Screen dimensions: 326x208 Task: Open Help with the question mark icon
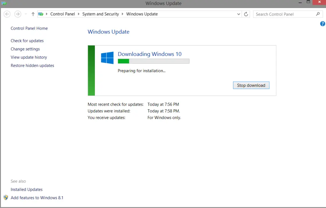[x=322, y=24]
